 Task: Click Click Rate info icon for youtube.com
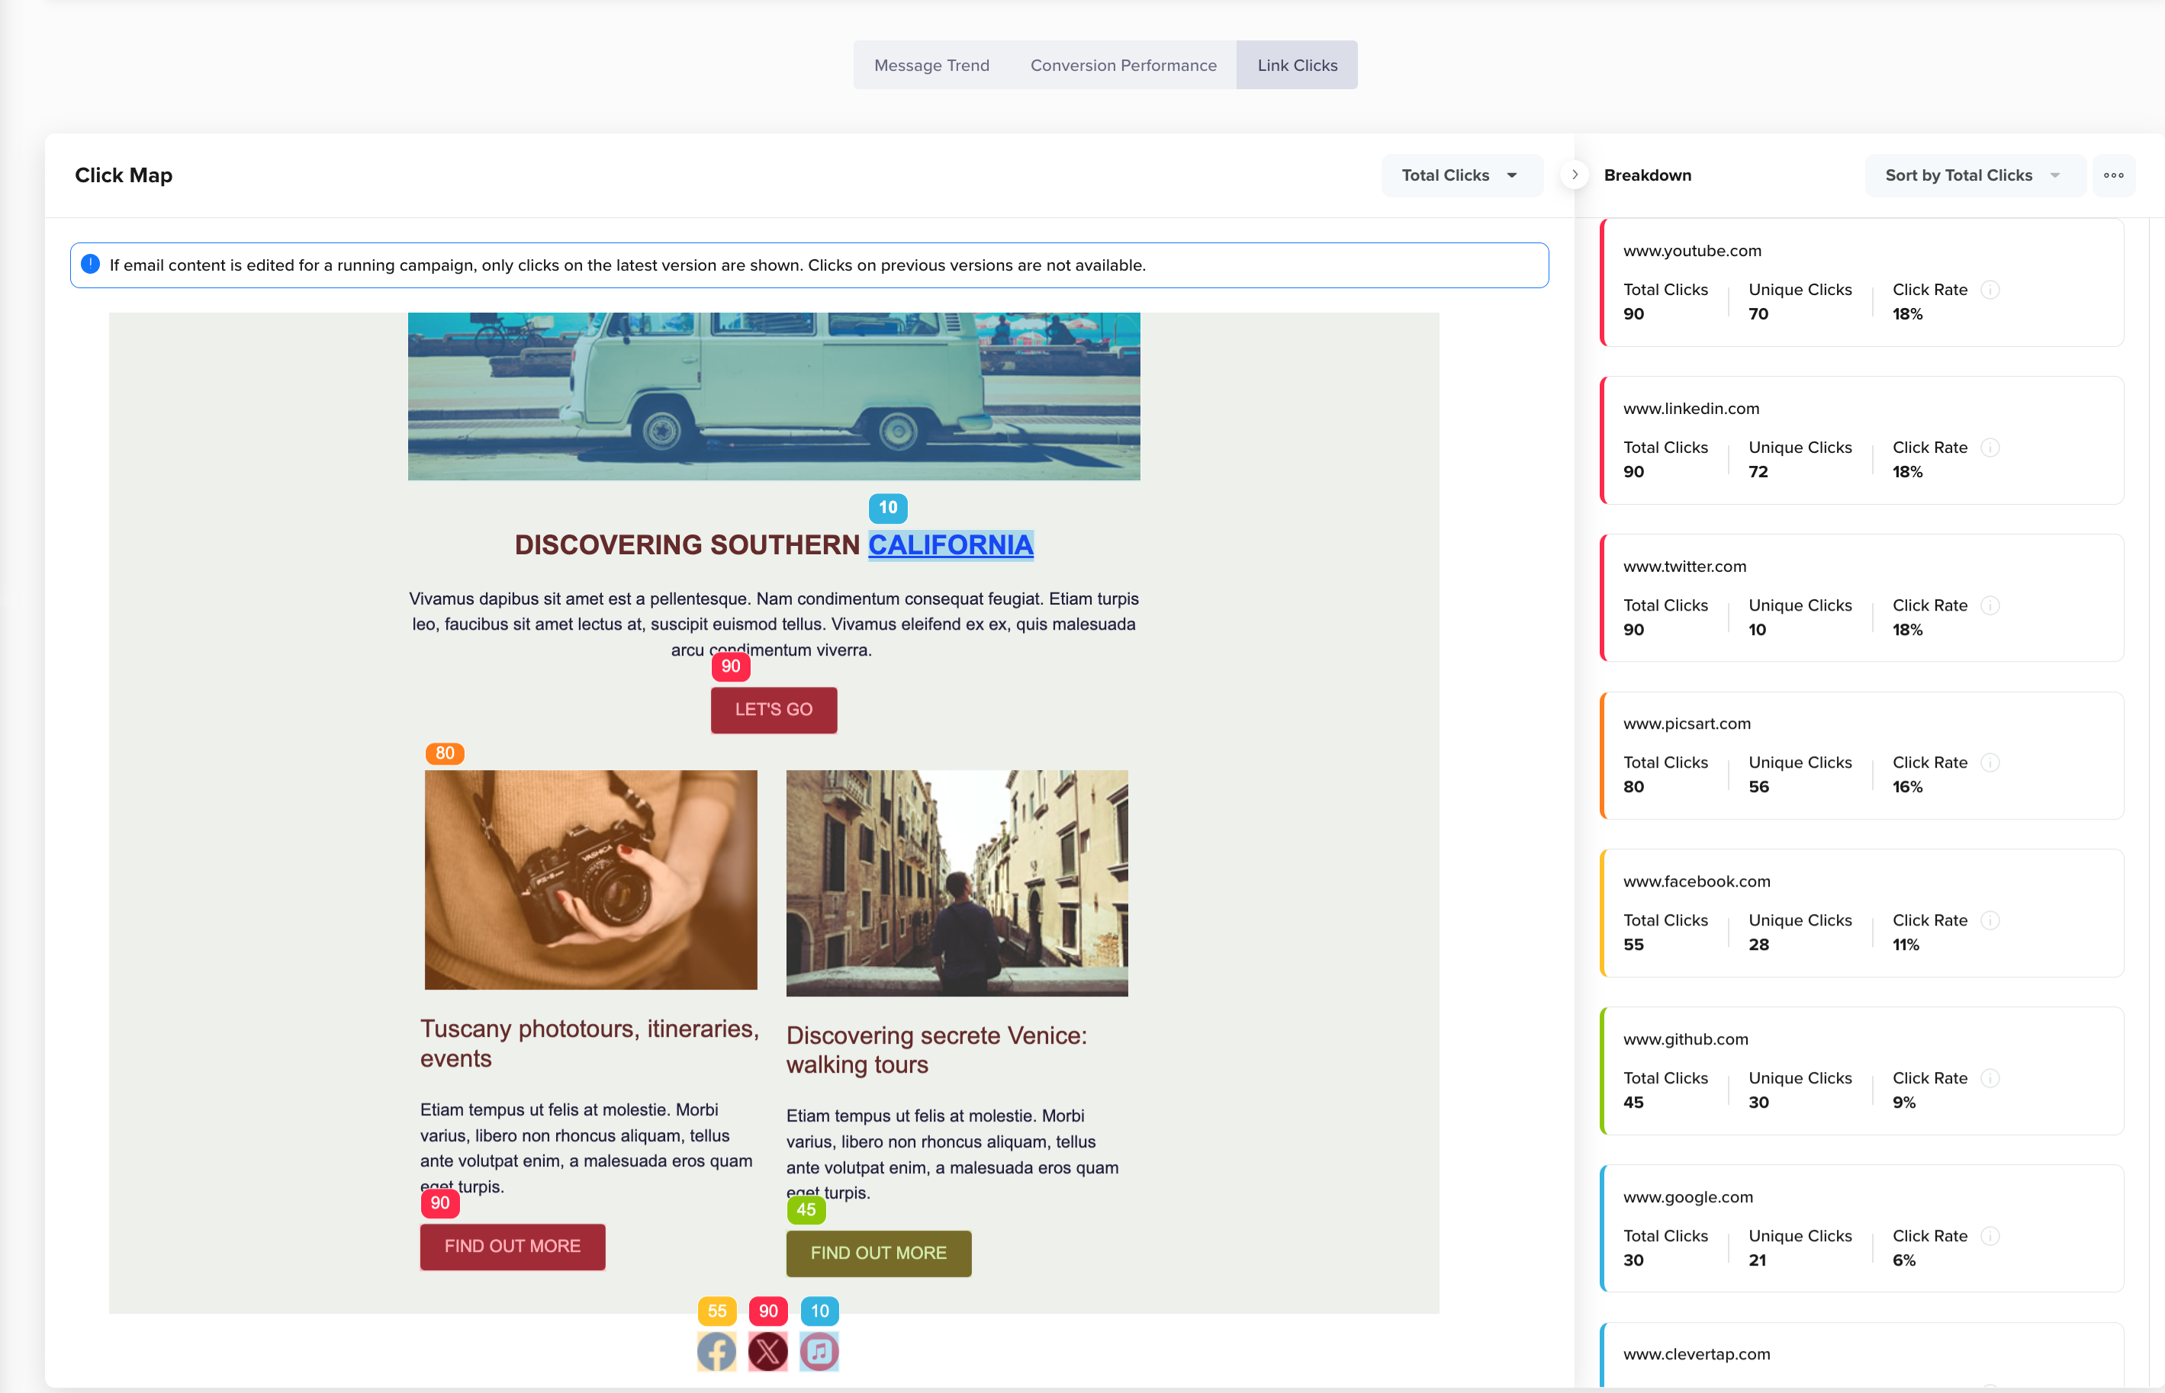click(1990, 290)
